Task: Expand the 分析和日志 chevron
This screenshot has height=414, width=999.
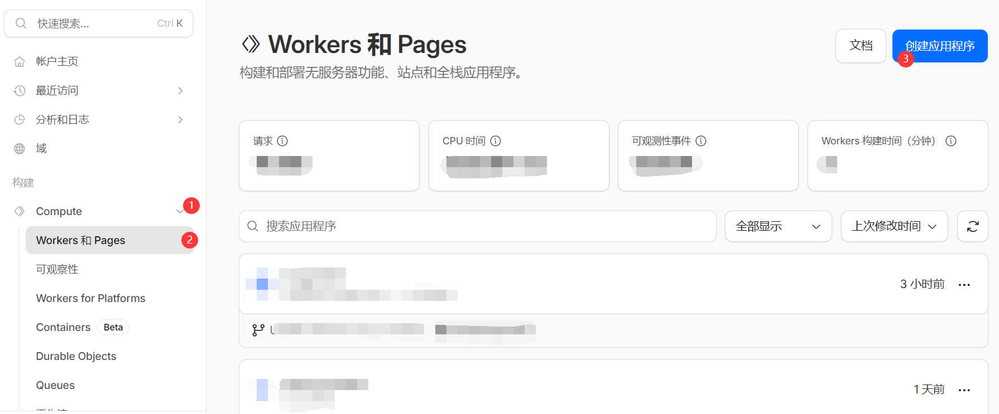Action: 180,120
